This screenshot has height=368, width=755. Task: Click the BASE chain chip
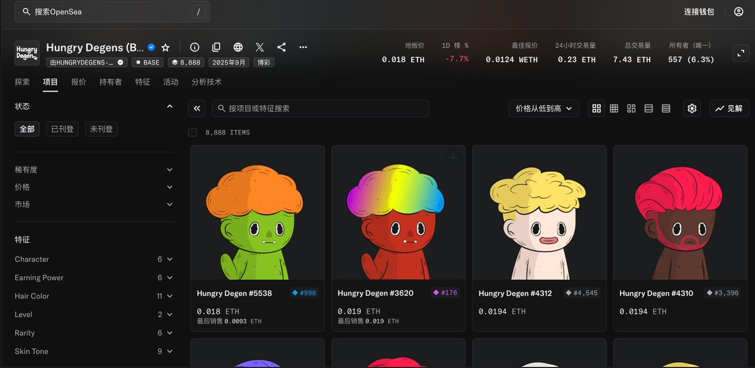click(x=148, y=62)
